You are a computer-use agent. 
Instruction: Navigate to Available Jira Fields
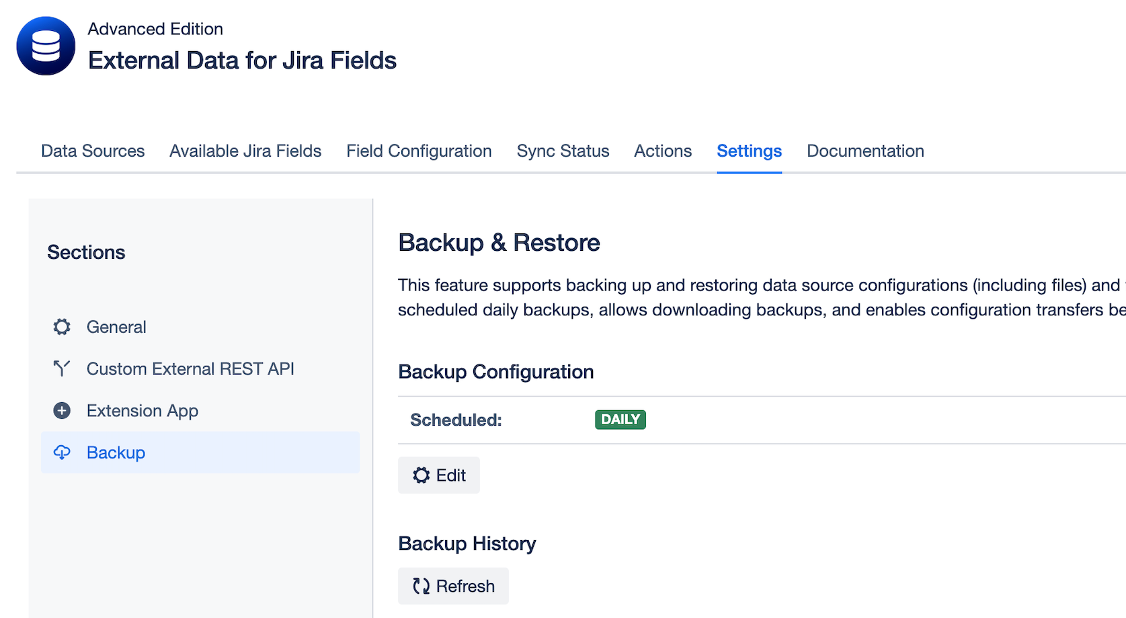pyautogui.click(x=245, y=151)
